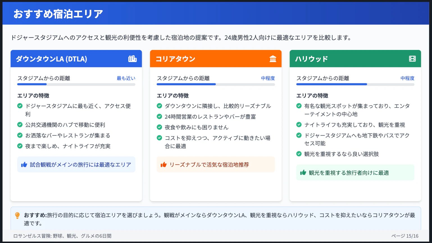Click the ハリウッド stadium distance progress bar
432x243 pixels.
coord(355,84)
